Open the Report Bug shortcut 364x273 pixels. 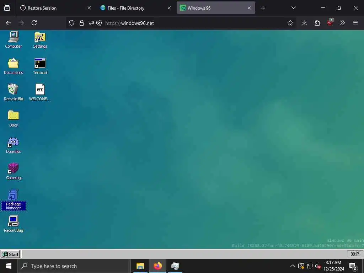click(x=13, y=224)
